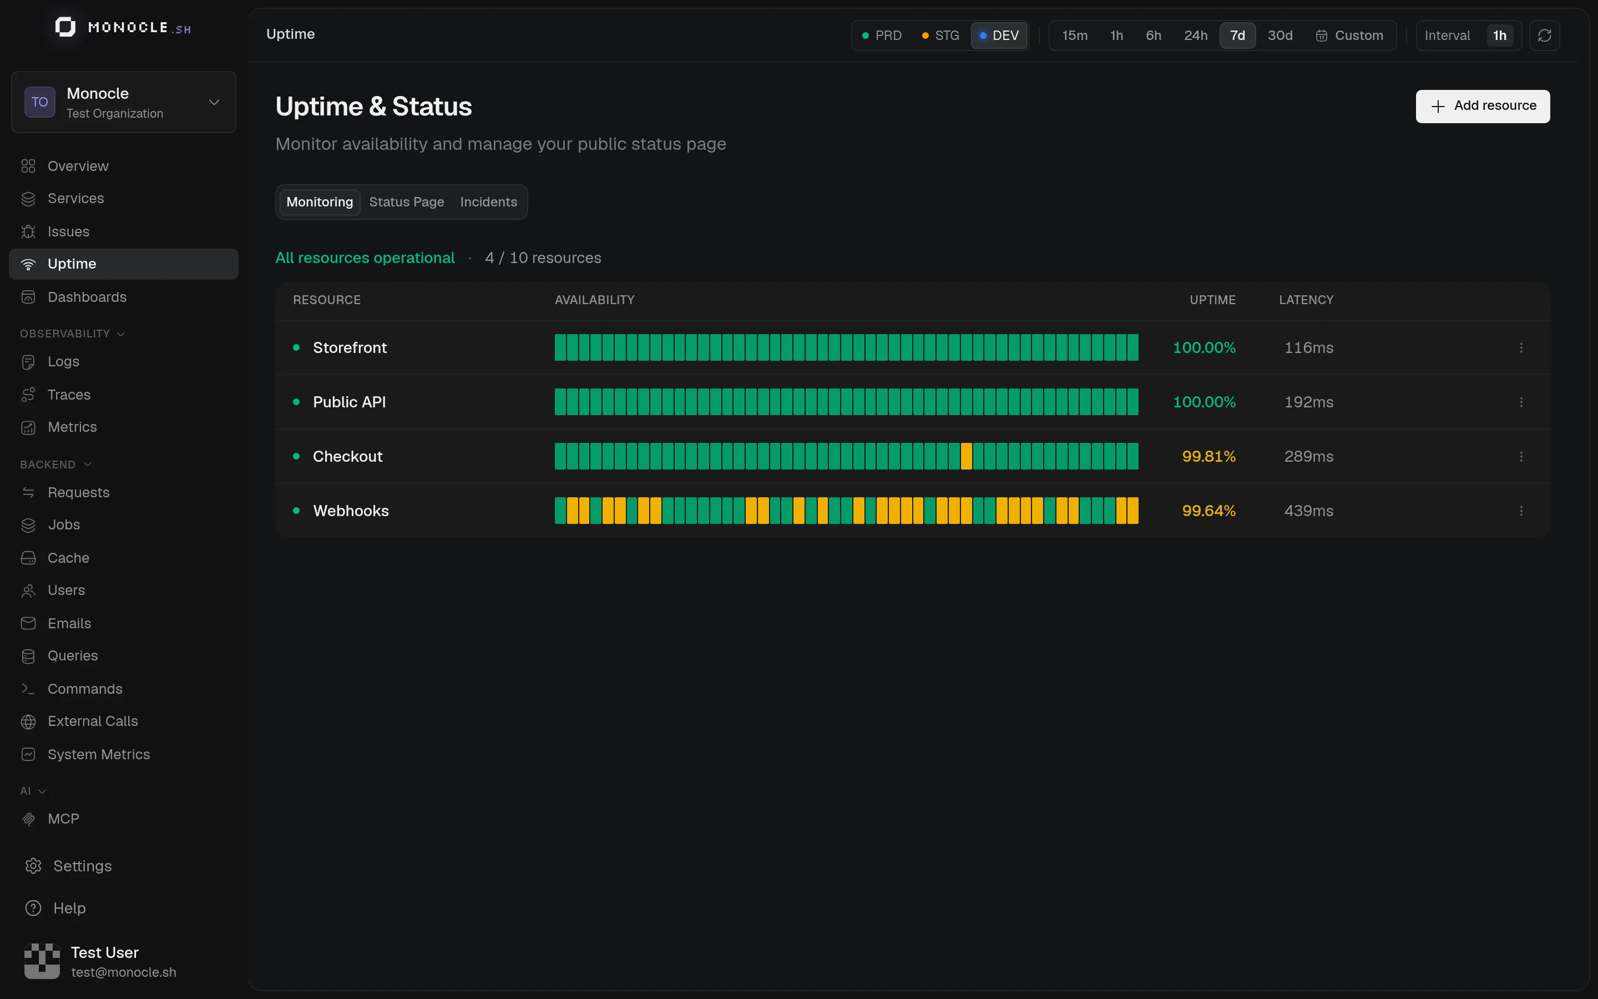Open the Overview grid icon
Image resolution: width=1598 pixels, height=999 pixels.
[x=28, y=167]
